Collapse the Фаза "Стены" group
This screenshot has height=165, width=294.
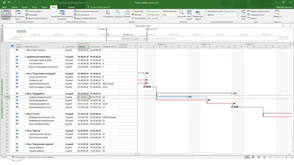(x=25, y=114)
